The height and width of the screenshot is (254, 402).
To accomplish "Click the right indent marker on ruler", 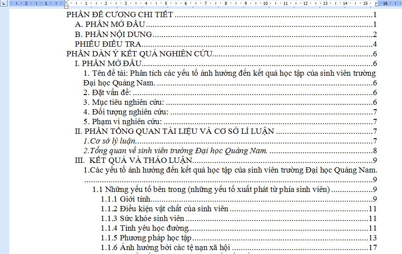I will (x=376, y=5).
